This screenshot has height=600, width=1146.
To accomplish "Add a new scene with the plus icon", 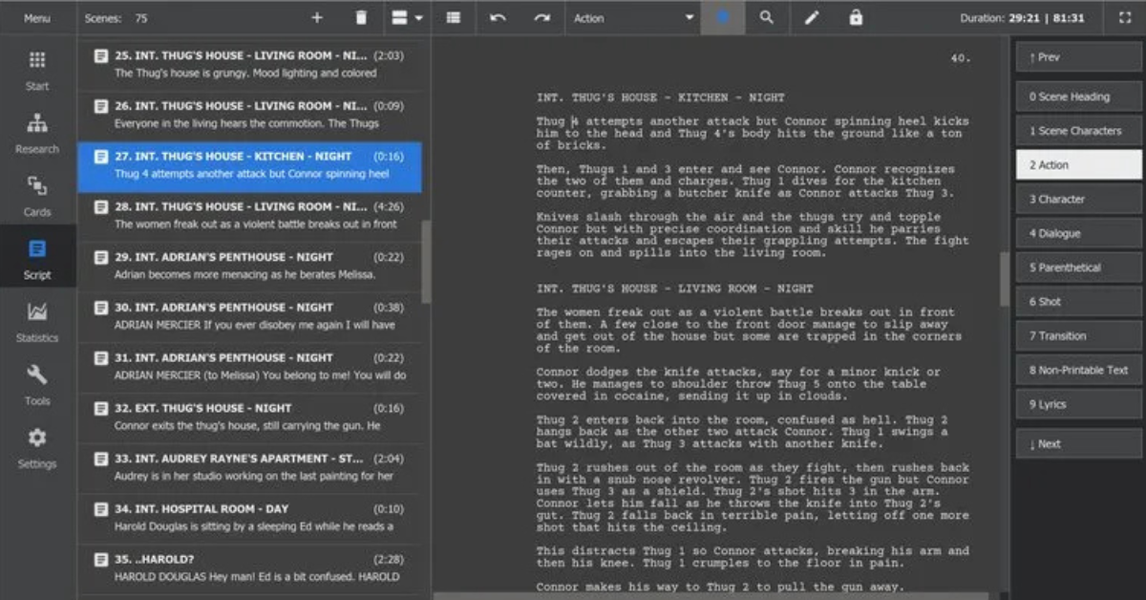I will point(316,17).
